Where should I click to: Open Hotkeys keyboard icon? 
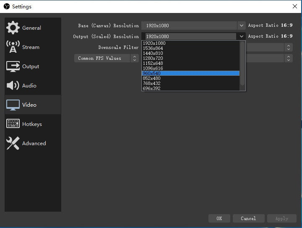tap(13, 124)
